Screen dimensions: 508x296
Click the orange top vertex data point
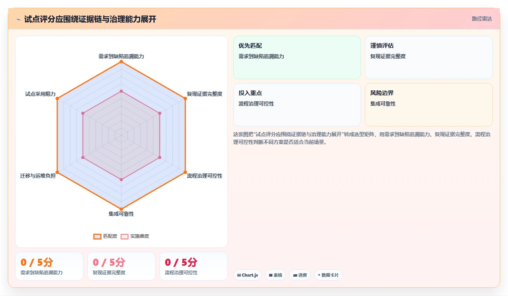[x=121, y=62]
